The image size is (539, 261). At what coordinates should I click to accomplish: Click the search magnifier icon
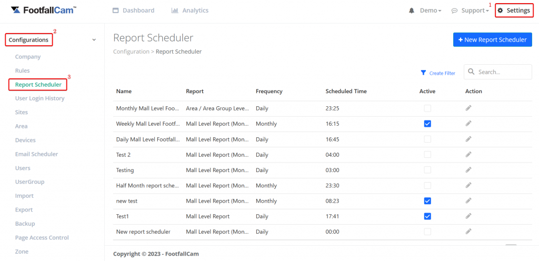(472, 72)
